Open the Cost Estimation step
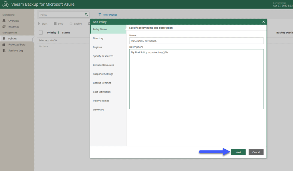293x171 pixels. (108, 92)
